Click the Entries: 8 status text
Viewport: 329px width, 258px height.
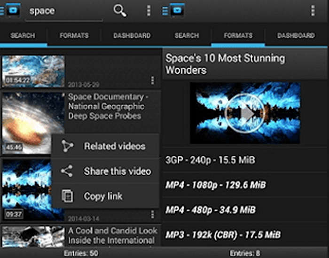tap(245, 253)
